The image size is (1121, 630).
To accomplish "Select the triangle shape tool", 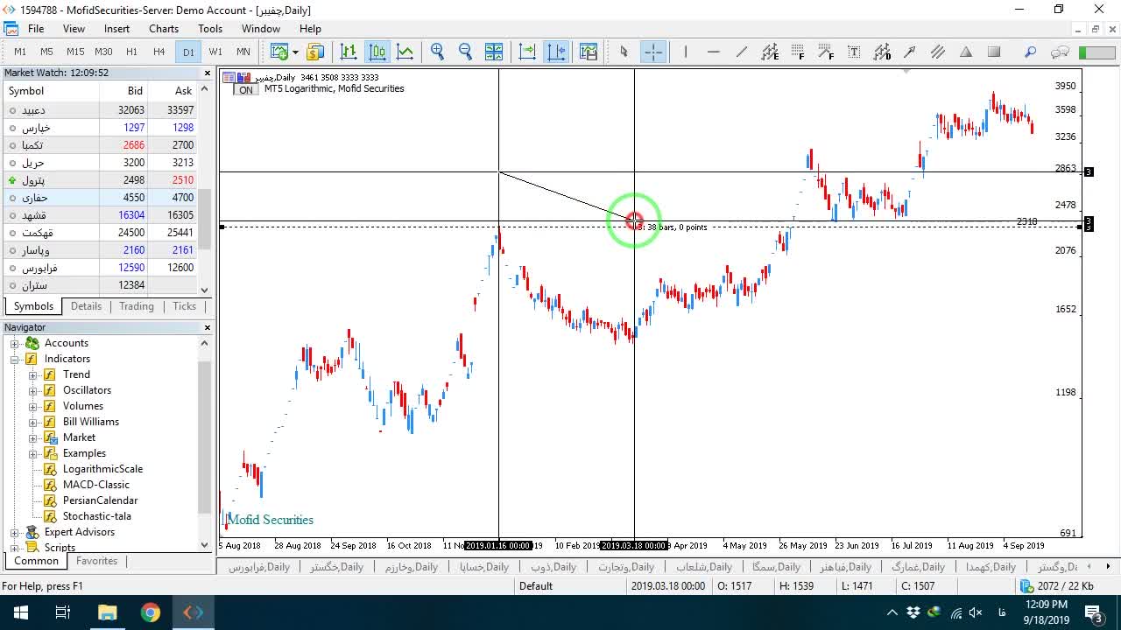I will tap(965, 52).
